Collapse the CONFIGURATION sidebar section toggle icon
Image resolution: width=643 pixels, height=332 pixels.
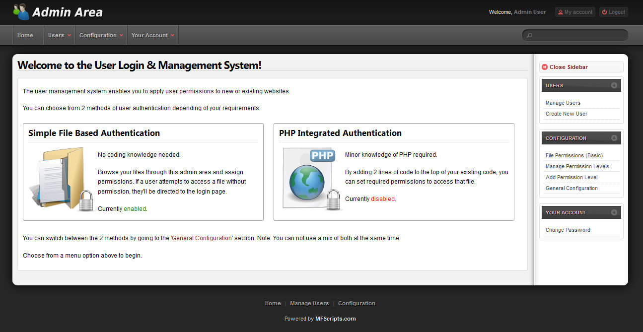pos(614,138)
